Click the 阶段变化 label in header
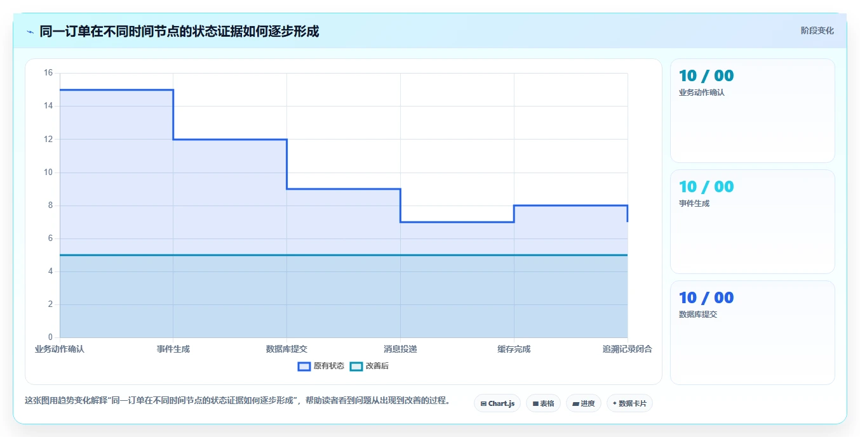 [x=817, y=30]
